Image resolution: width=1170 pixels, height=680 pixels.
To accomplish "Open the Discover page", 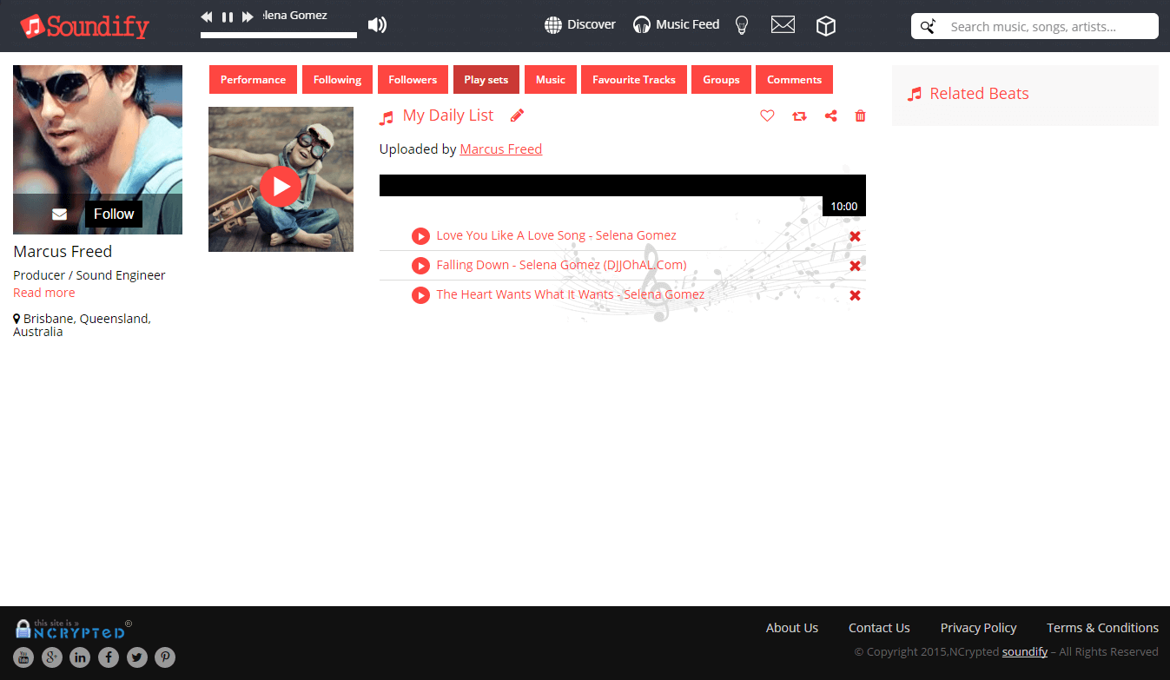I will pyautogui.click(x=580, y=24).
